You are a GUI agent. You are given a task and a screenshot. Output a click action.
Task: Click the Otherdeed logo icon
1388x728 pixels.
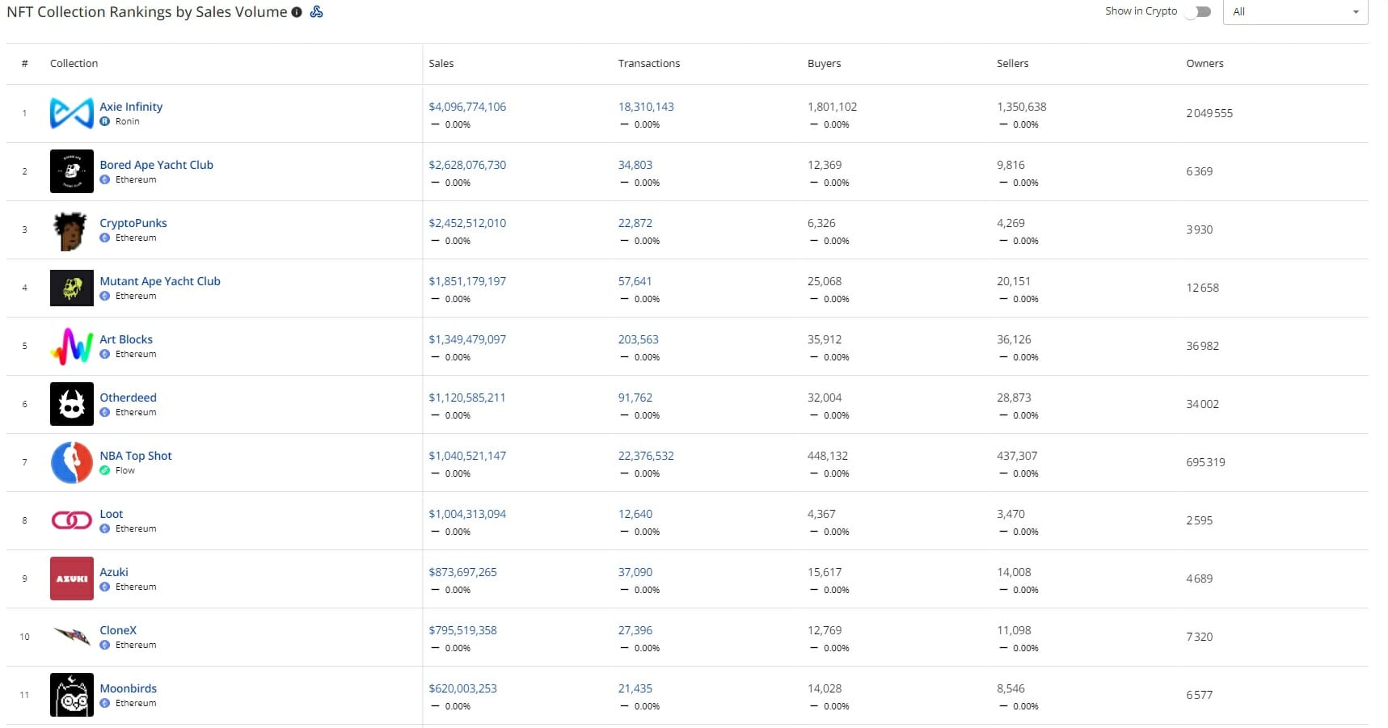point(72,404)
